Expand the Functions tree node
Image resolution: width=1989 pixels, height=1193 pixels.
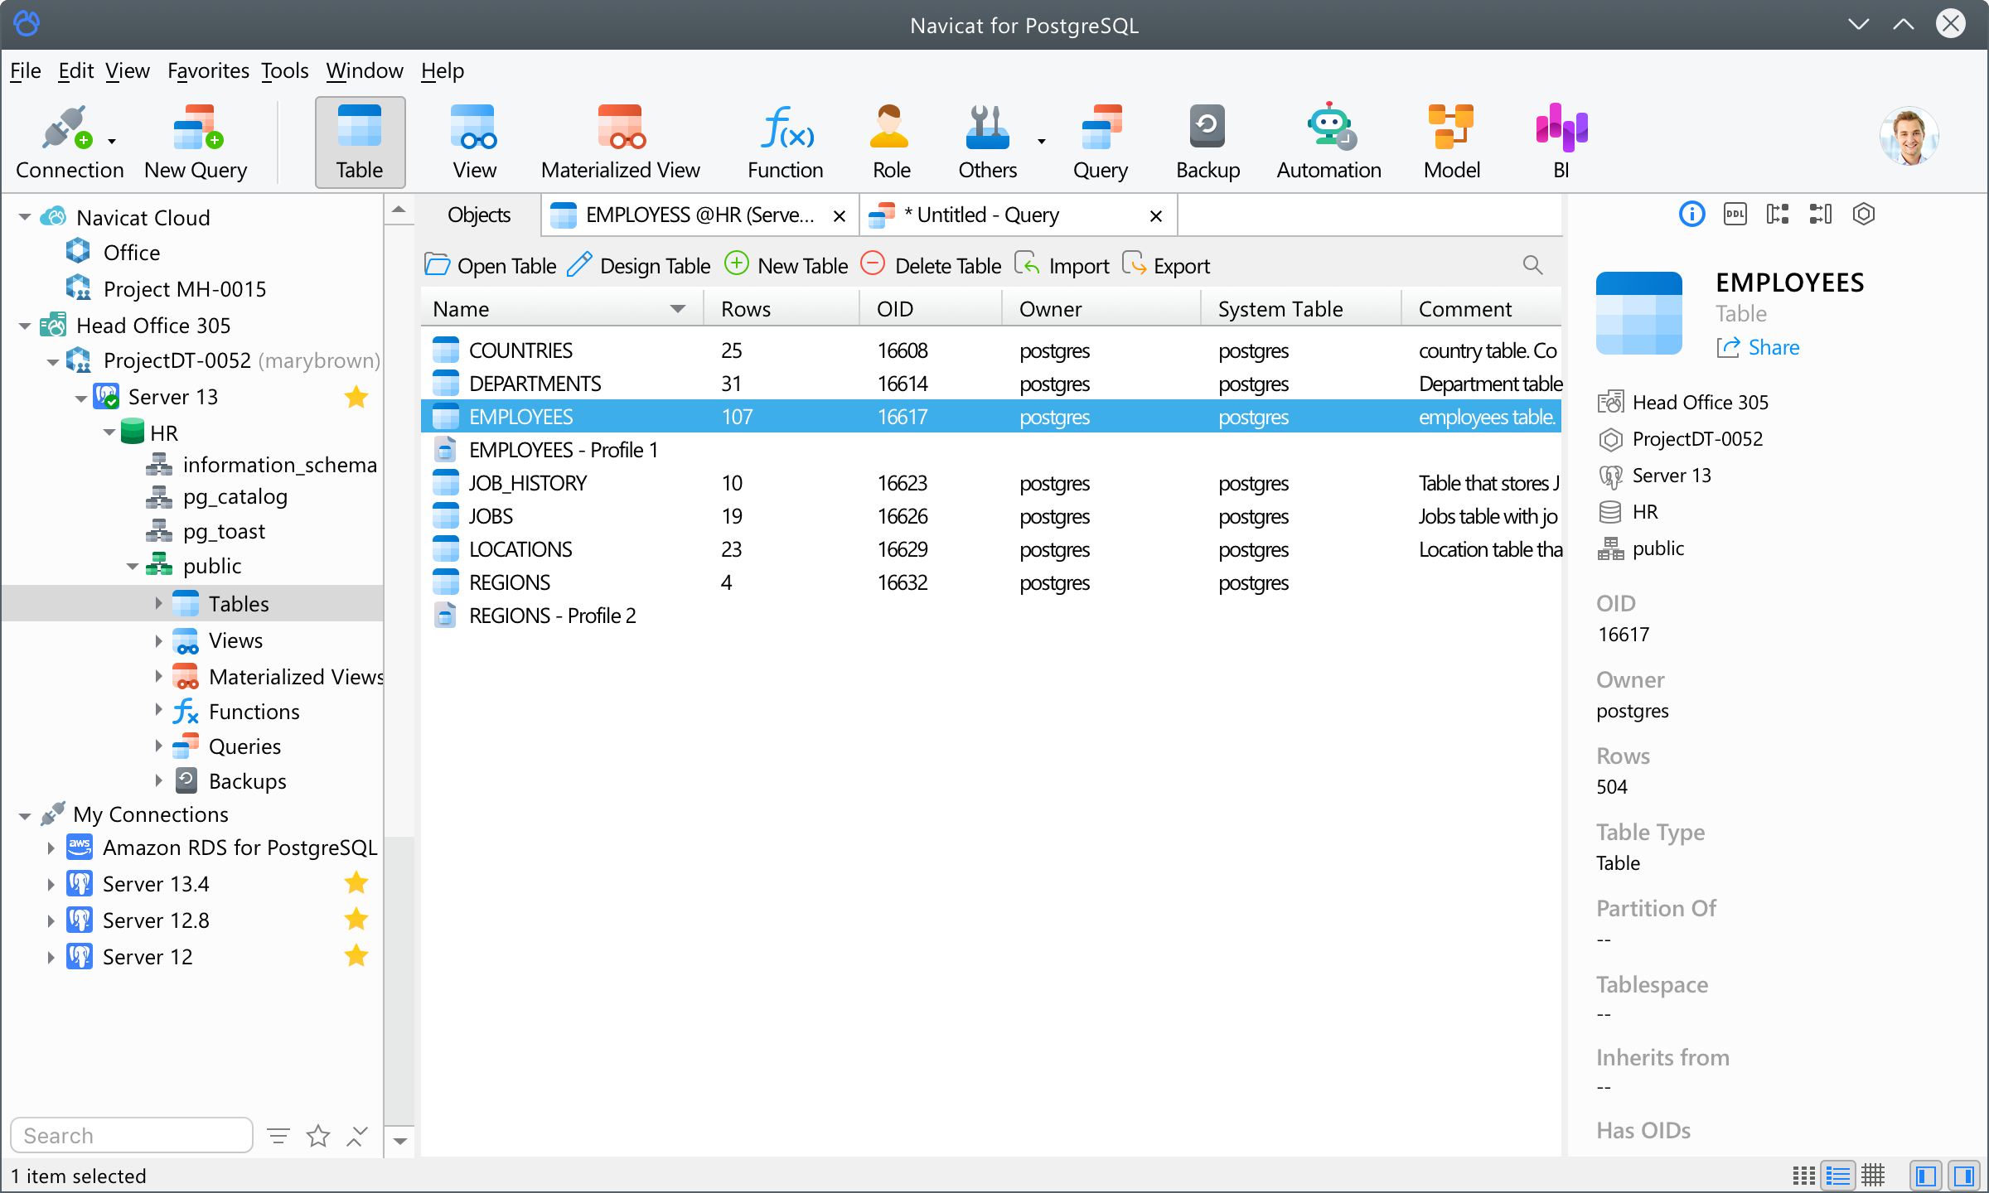(158, 710)
